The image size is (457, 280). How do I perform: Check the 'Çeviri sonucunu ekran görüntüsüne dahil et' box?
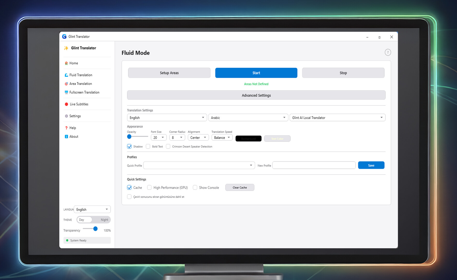(x=129, y=197)
